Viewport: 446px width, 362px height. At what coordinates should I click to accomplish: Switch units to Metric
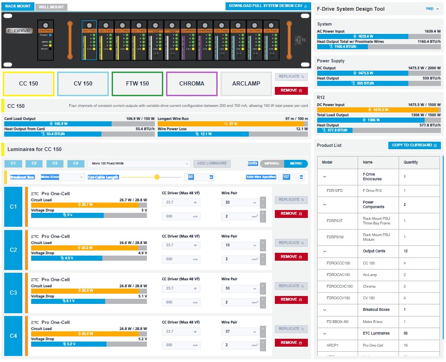point(296,164)
